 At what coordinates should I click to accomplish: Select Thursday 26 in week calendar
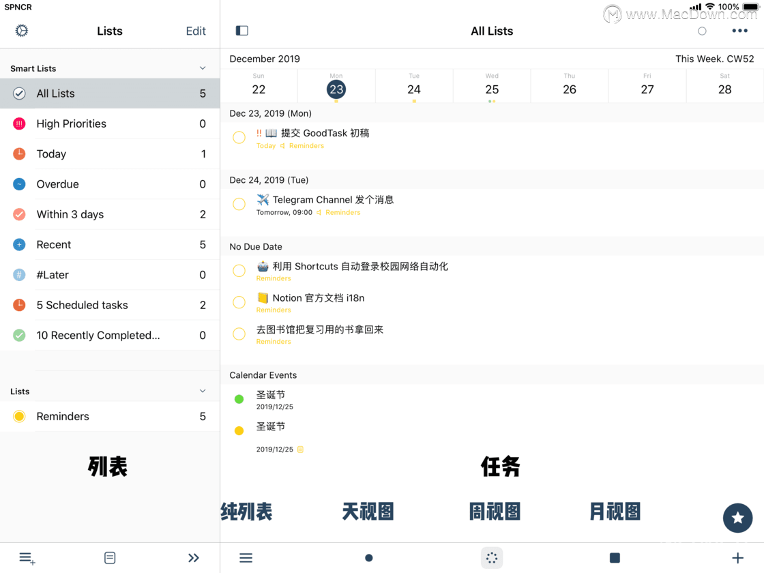(570, 86)
